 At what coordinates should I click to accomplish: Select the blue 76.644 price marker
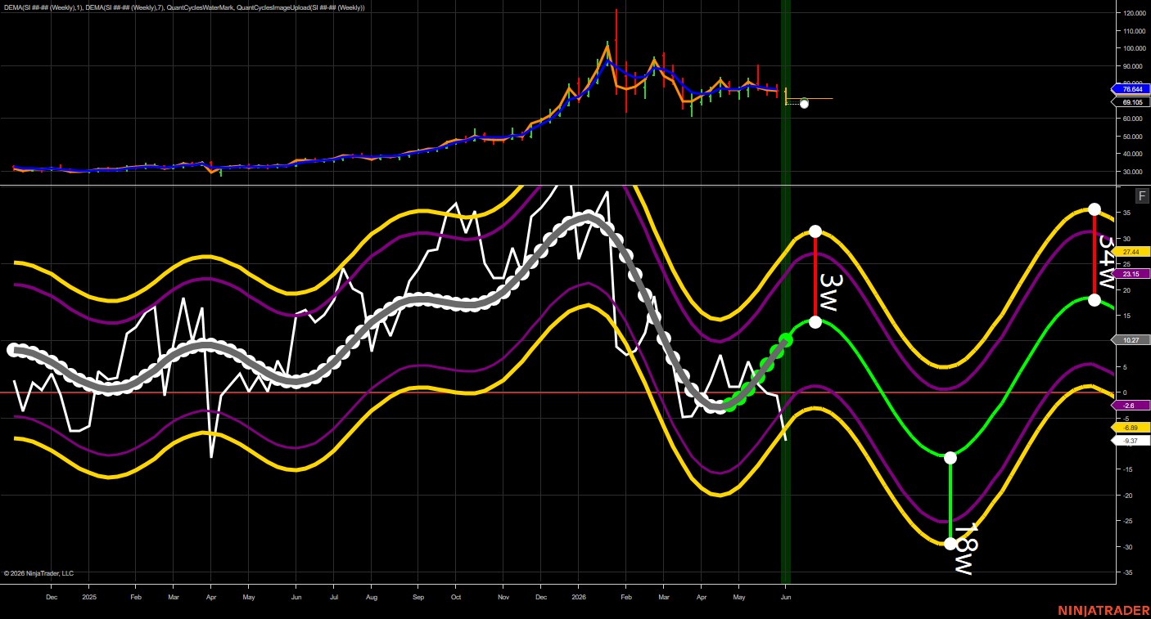click(x=1130, y=89)
